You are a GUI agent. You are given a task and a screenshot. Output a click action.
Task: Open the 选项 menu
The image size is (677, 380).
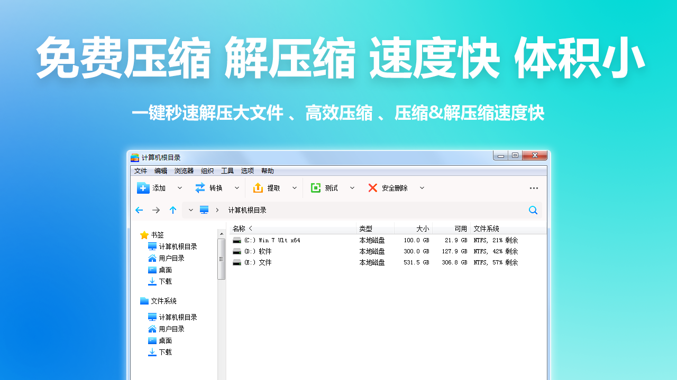[x=247, y=170]
